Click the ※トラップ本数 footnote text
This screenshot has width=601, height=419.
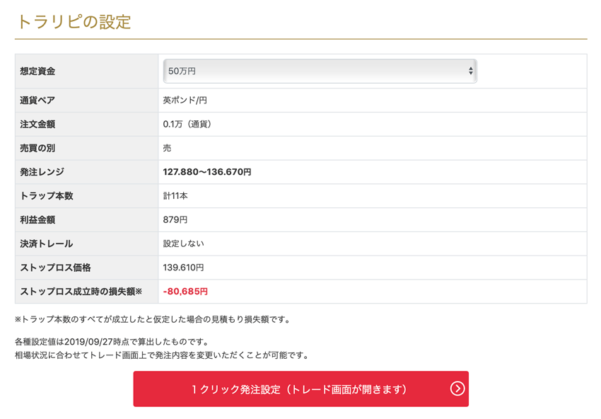pyautogui.click(x=152, y=319)
